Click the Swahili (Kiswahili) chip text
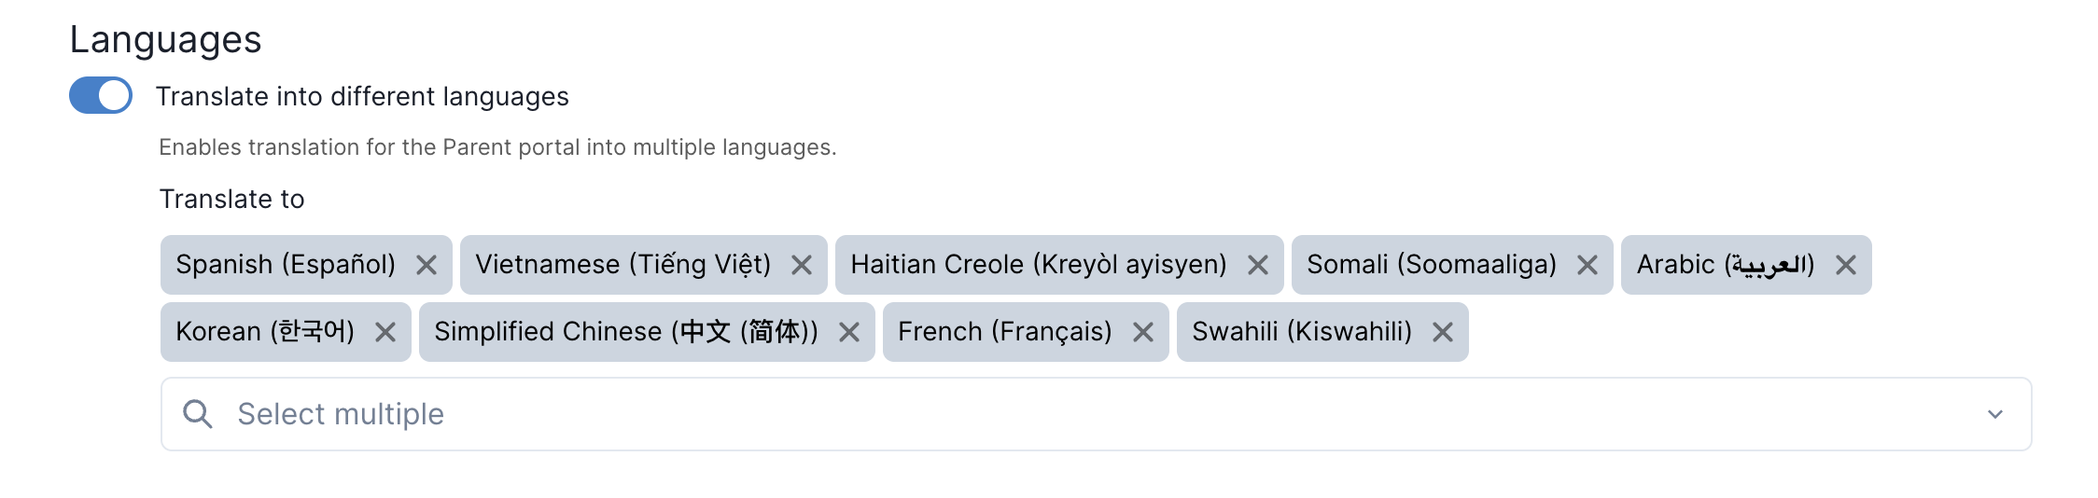Image resolution: width=2098 pixels, height=498 pixels. [1302, 332]
